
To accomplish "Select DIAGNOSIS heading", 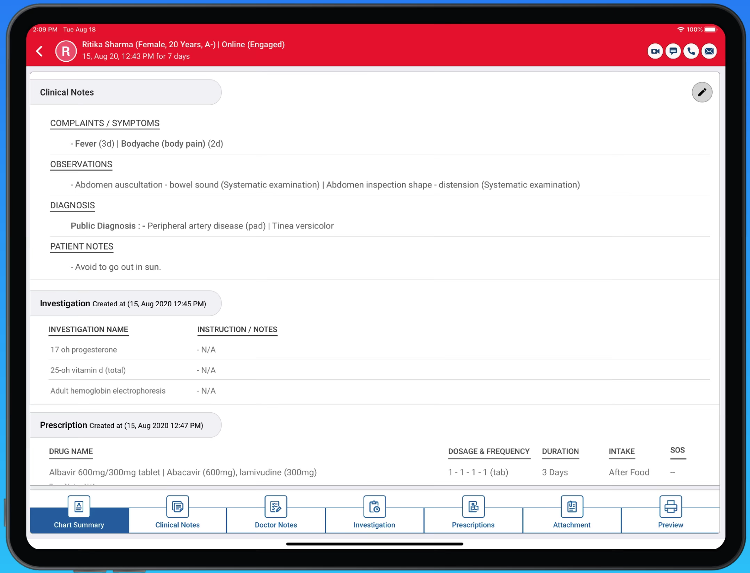I will (x=73, y=205).
